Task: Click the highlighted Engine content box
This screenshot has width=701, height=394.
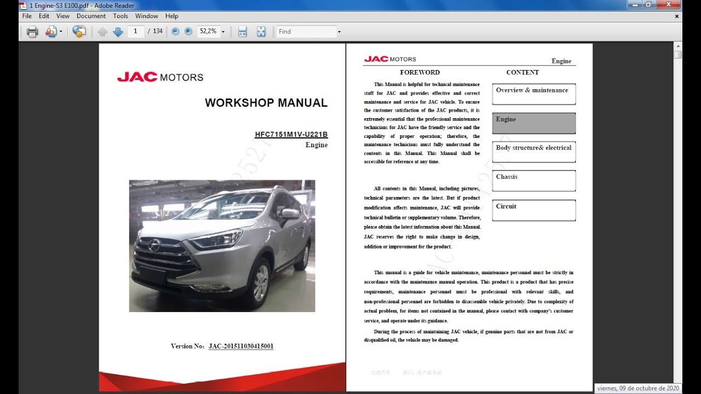Action: click(x=534, y=123)
